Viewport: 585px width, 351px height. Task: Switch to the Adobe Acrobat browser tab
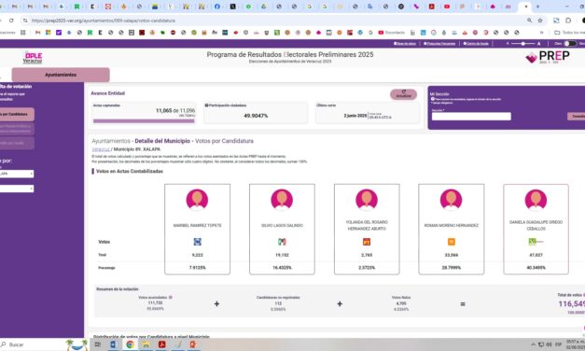(x=431, y=7)
